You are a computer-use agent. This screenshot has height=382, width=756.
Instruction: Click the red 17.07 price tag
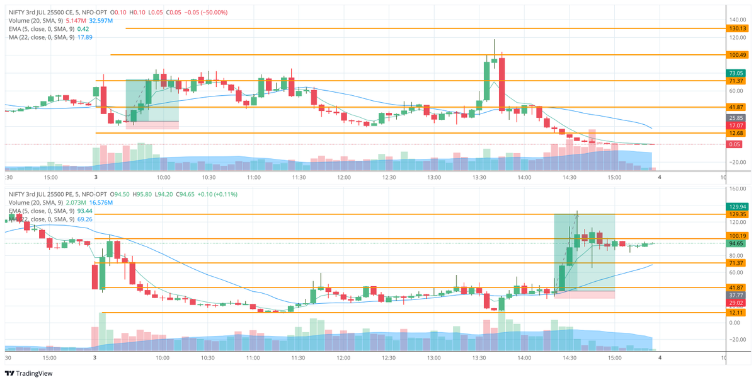[x=735, y=125]
